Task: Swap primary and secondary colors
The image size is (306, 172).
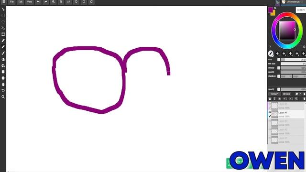Action: (275, 8)
